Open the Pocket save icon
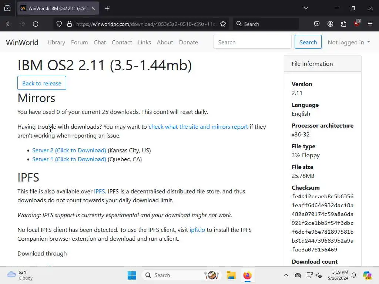This screenshot has height=284, width=379. click(317, 24)
